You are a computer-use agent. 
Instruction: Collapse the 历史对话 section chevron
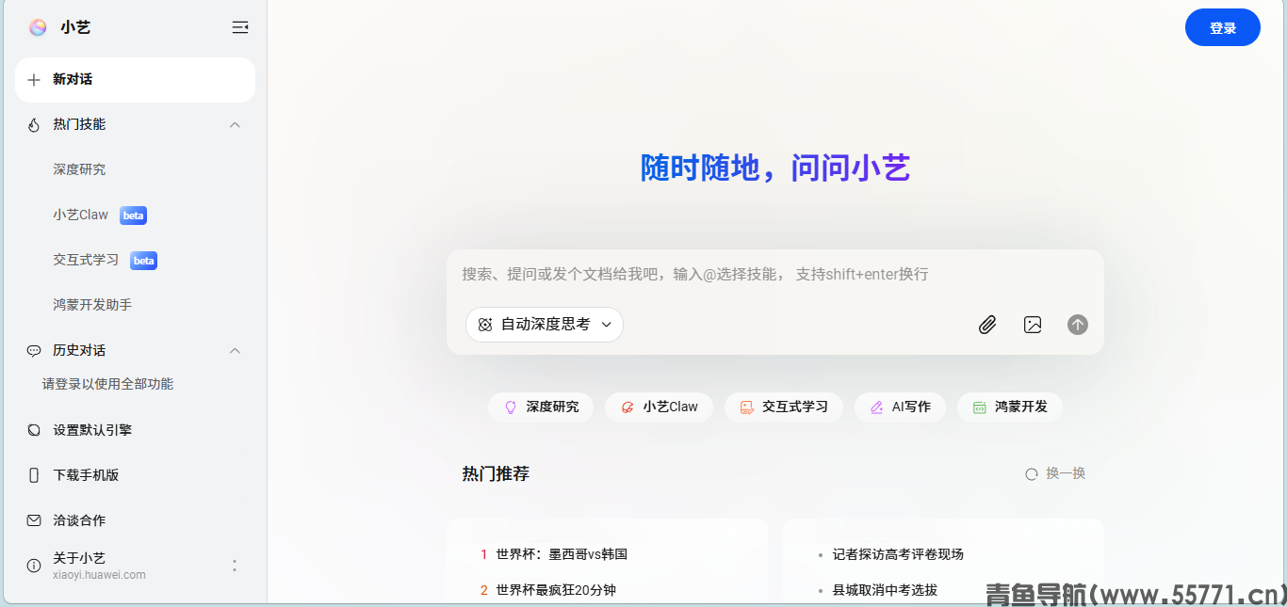point(236,351)
